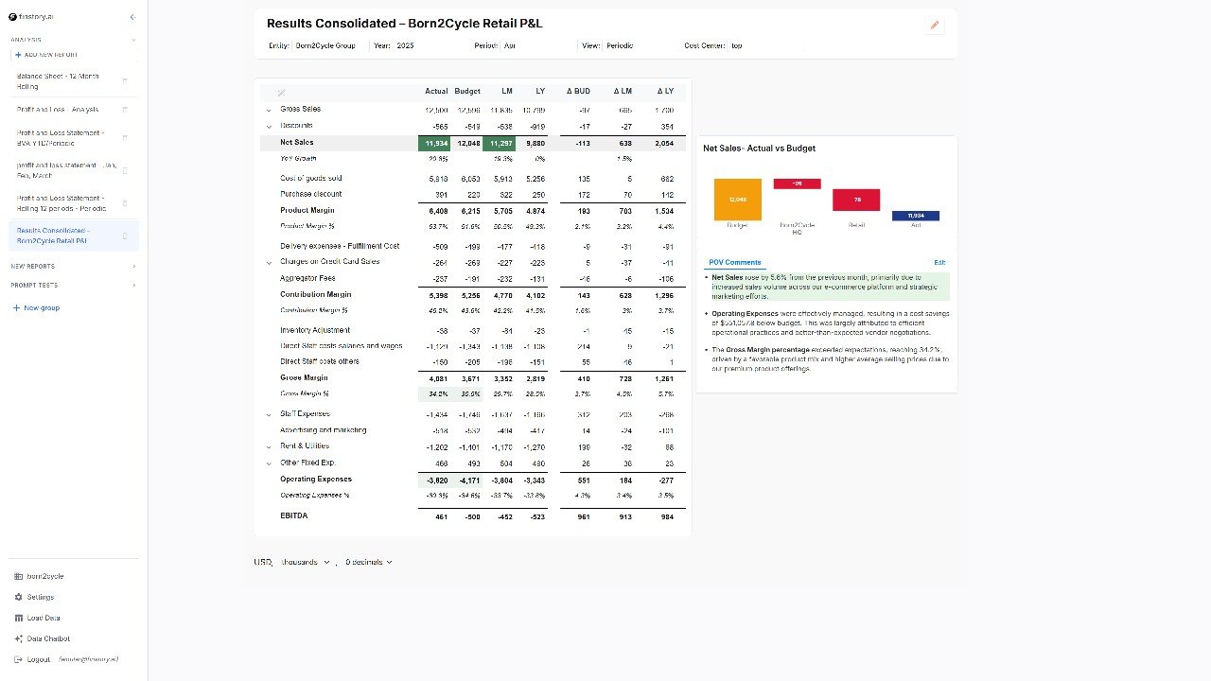Click the orange Budget bar in chart
The height and width of the screenshot is (681, 1211).
tap(738, 200)
